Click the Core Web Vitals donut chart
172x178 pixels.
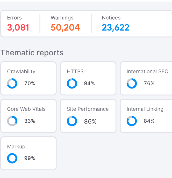(x=12, y=121)
